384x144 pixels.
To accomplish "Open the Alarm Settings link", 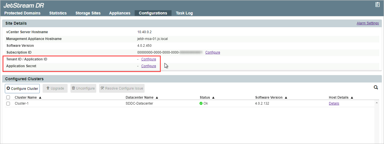I will click(368, 23).
